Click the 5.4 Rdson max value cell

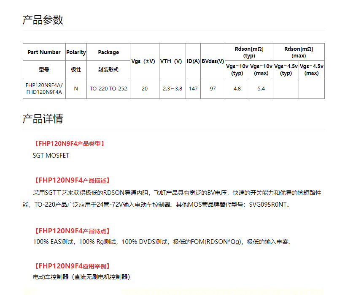(x=261, y=89)
